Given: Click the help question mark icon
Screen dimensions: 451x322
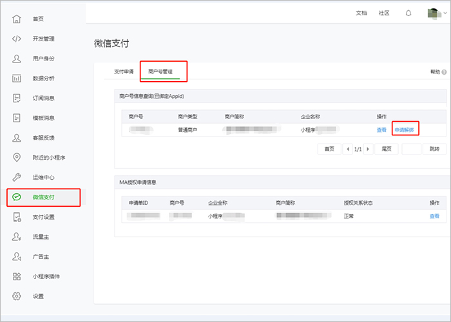Looking at the screenshot, I should [x=444, y=72].
